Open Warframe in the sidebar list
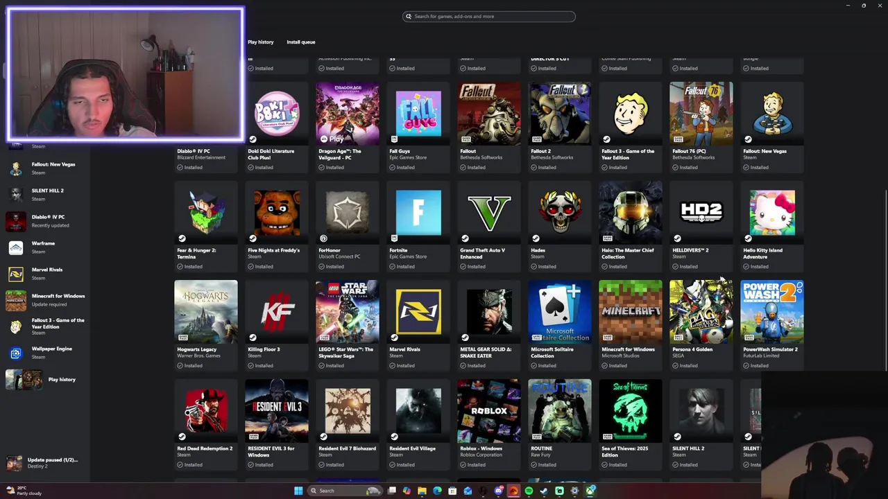 (45, 247)
